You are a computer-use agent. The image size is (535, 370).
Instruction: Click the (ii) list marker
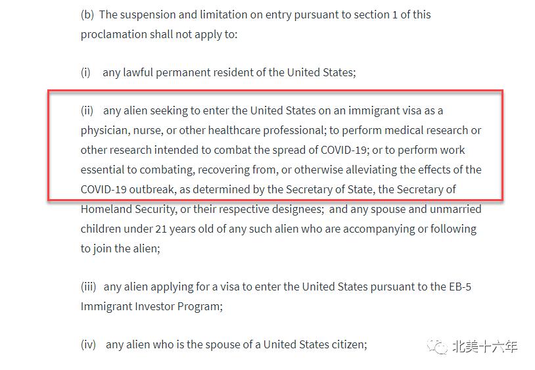click(87, 111)
